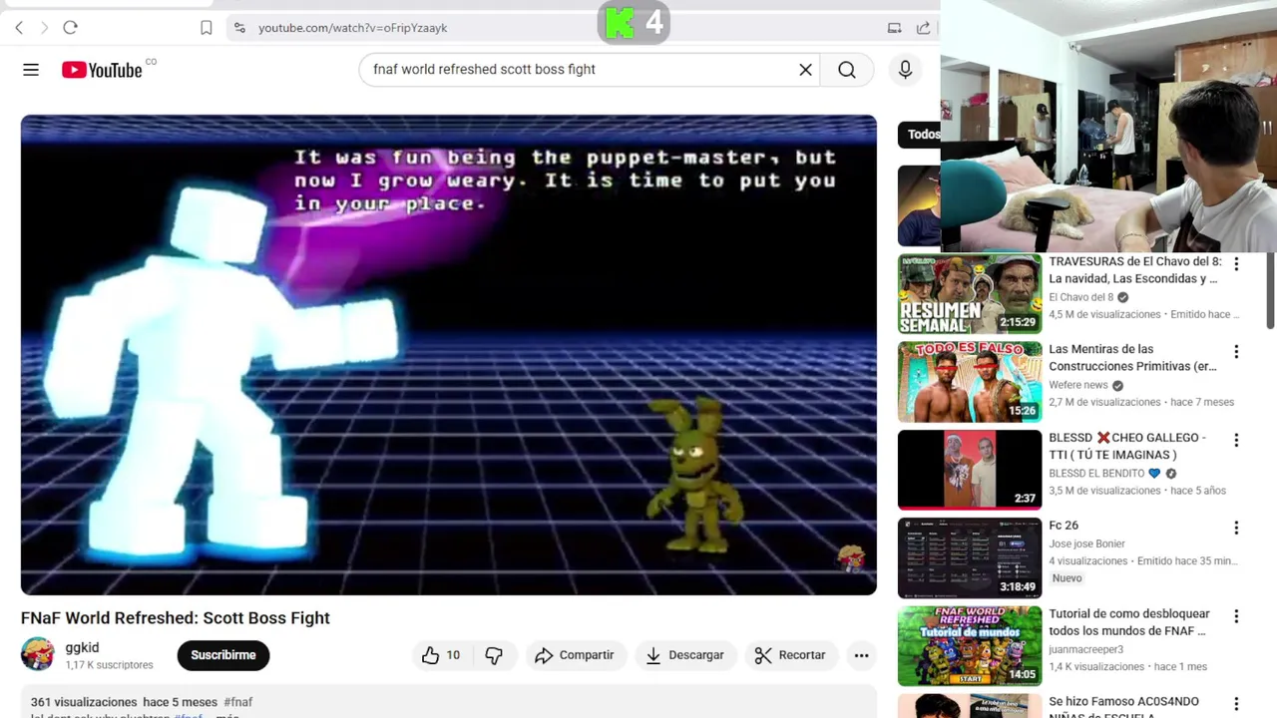The width and height of the screenshot is (1277, 718).
Task: Open the #fnaf hashtag link in description
Action: pos(238,702)
